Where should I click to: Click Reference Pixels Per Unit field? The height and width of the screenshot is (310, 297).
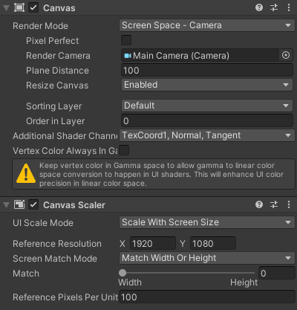pyautogui.click(x=207, y=297)
